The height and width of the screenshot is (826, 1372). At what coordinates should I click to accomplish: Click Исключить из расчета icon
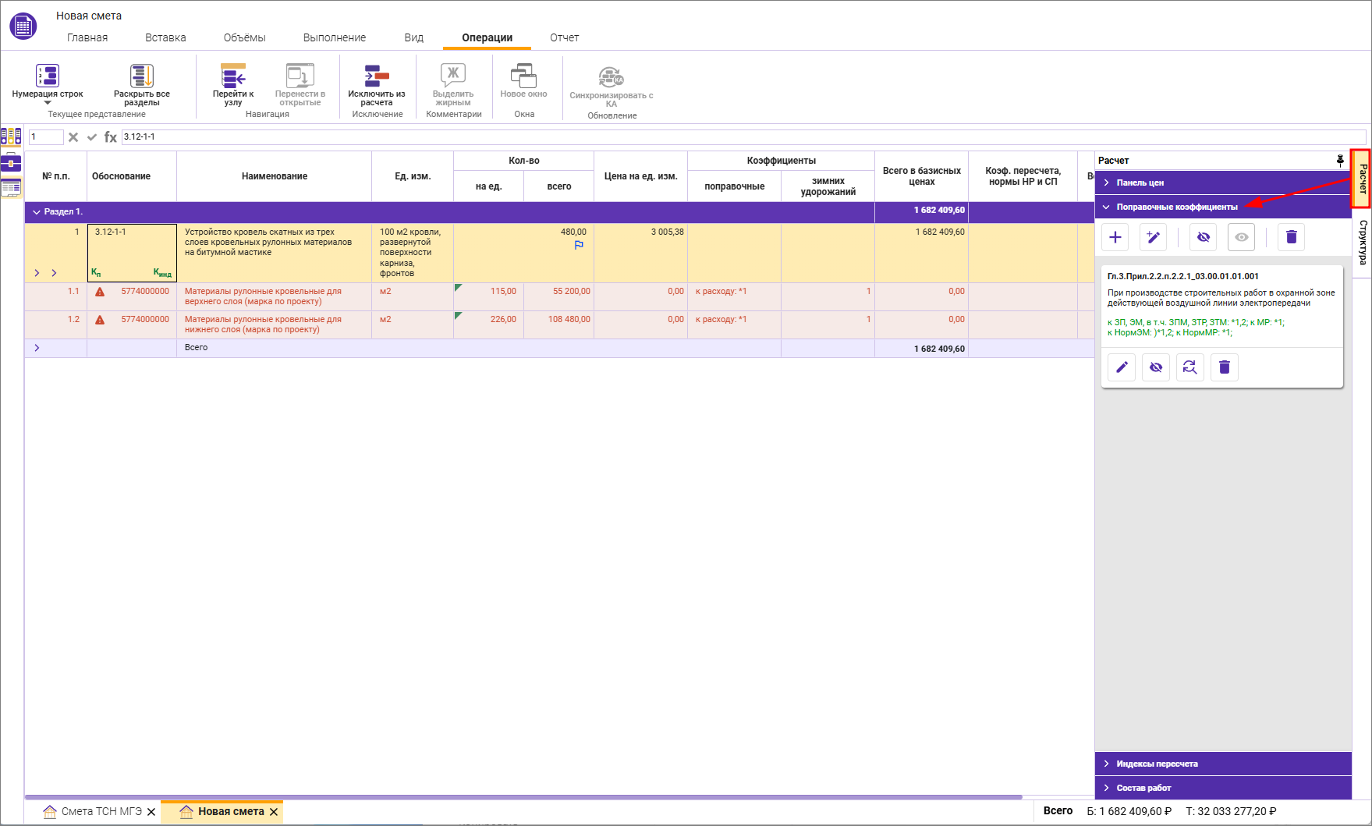(x=377, y=76)
